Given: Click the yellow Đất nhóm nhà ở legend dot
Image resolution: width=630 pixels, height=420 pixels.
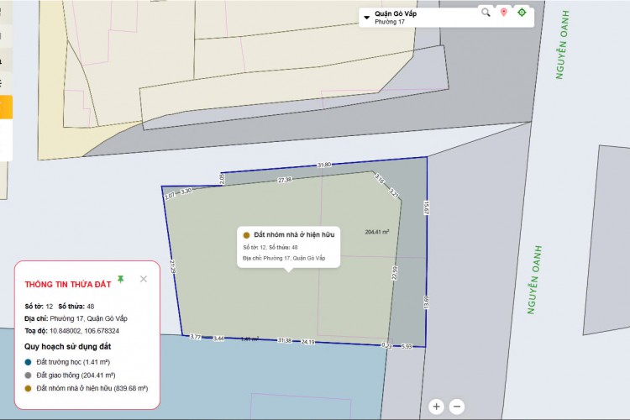Looking at the screenshot, I should coord(29,389).
